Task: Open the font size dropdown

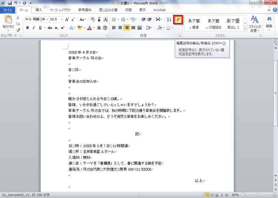Action: pyautogui.click(x=62, y=19)
